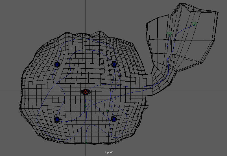This screenshot has width=227, height=156.
Task: Click the green 350 motion path marker
Action: (194, 24)
